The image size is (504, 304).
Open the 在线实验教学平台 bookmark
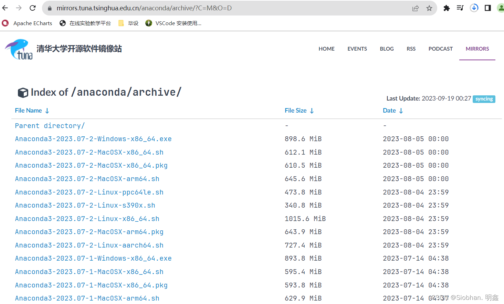(85, 23)
